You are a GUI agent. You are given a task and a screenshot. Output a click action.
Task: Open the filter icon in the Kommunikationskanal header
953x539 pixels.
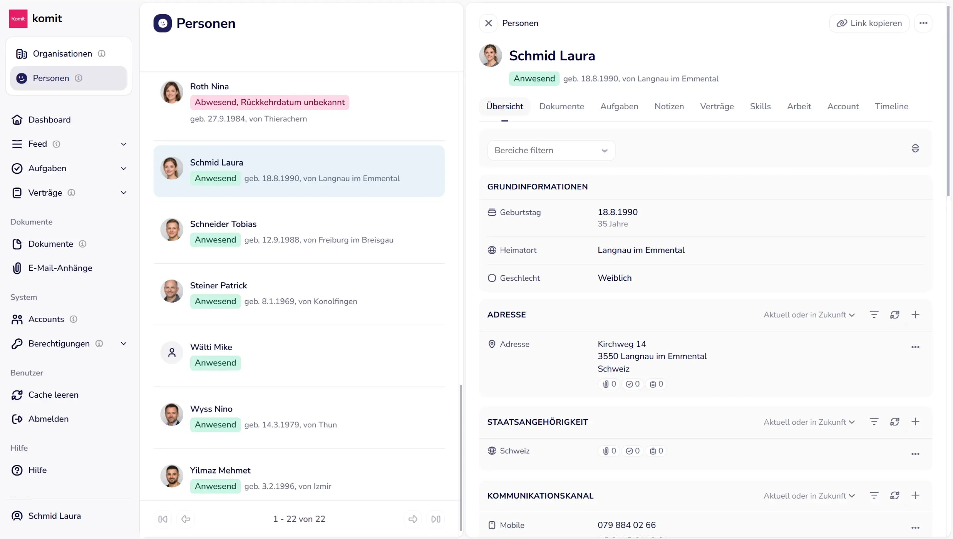(874, 495)
